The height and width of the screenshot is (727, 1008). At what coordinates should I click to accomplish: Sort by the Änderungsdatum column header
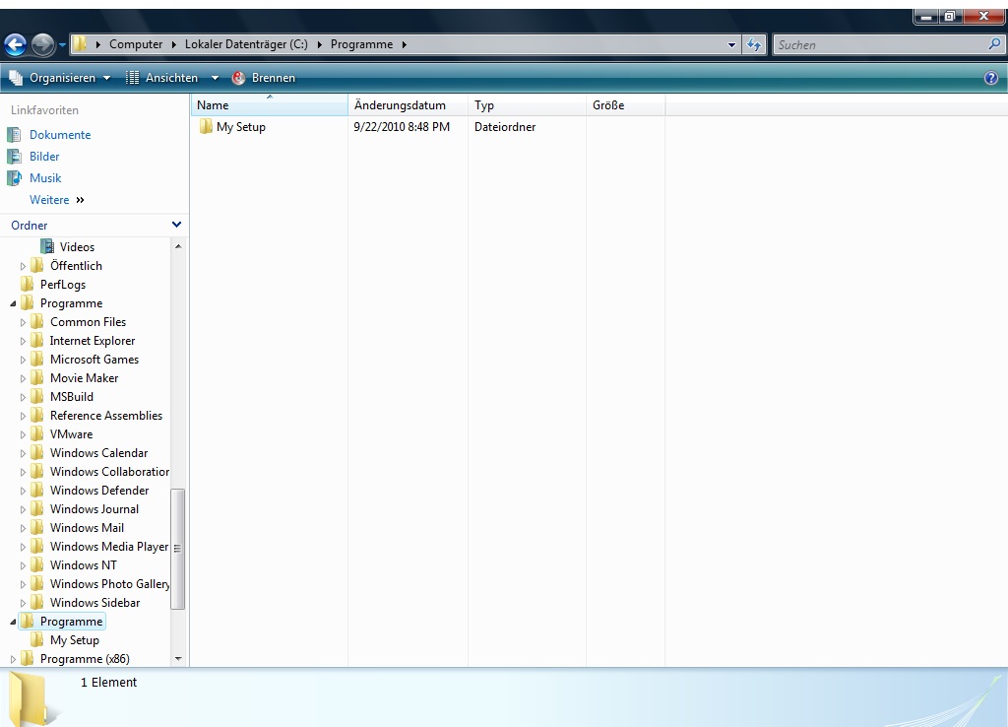click(x=408, y=104)
